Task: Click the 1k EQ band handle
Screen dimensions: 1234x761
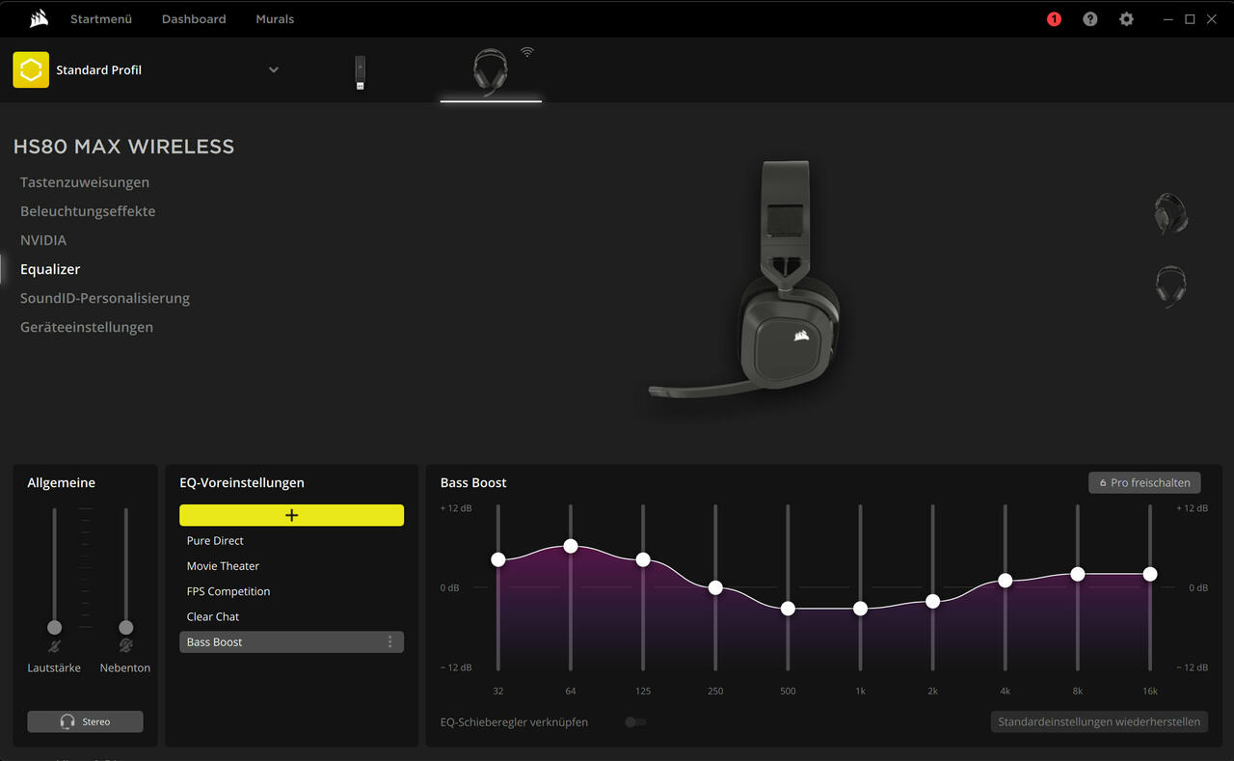Action: (860, 609)
